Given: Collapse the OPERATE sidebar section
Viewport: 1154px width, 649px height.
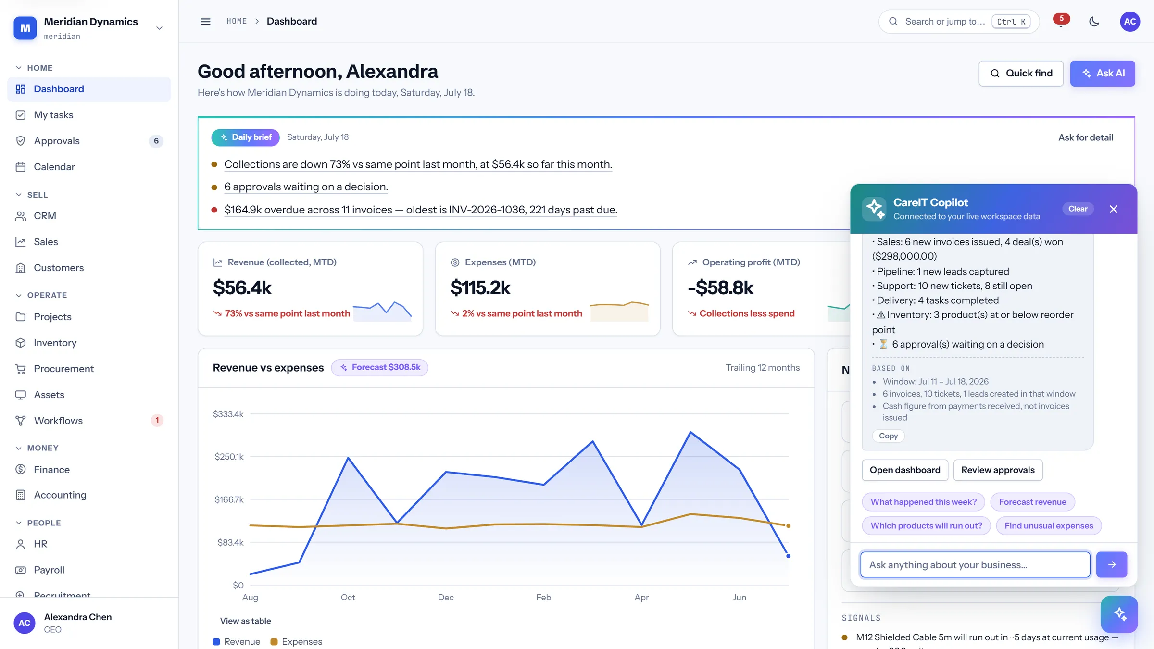Looking at the screenshot, I should pos(41,295).
